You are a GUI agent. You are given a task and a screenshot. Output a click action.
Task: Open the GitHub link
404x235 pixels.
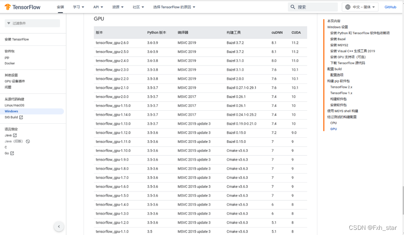pyautogui.click(x=390, y=7)
